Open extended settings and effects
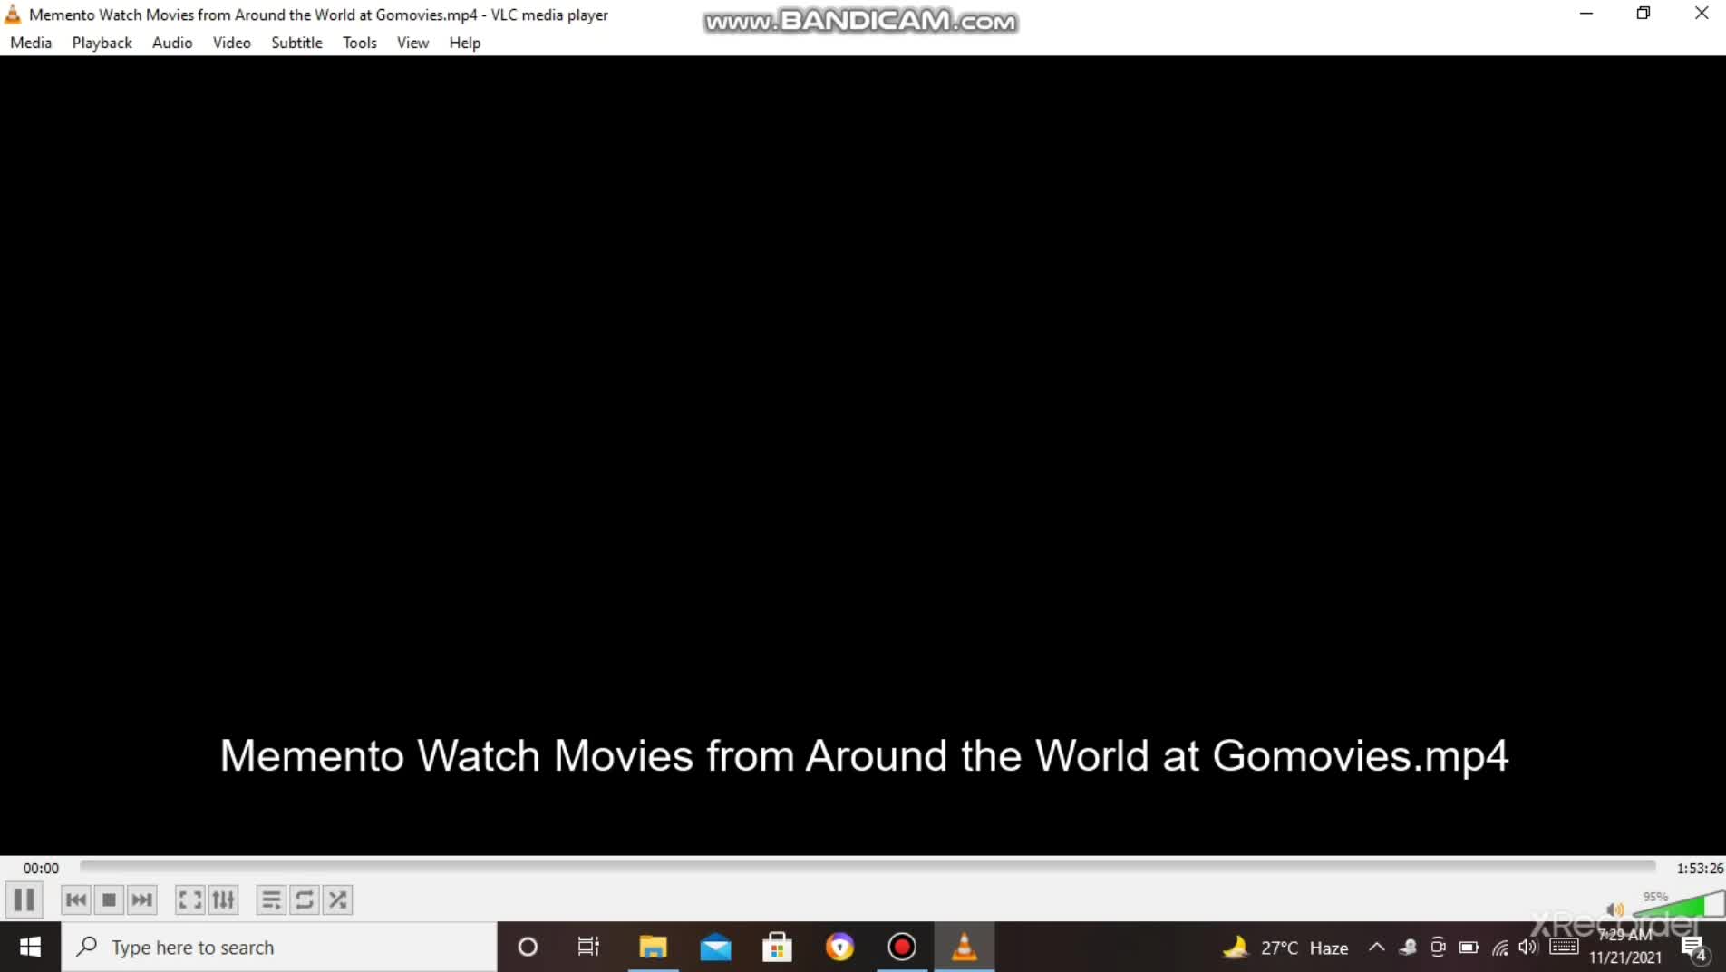 pyautogui.click(x=223, y=899)
